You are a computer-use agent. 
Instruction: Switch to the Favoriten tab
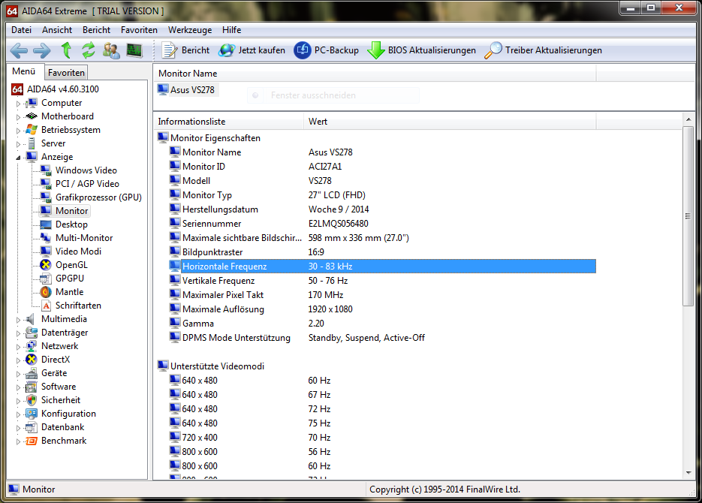coord(66,73)
